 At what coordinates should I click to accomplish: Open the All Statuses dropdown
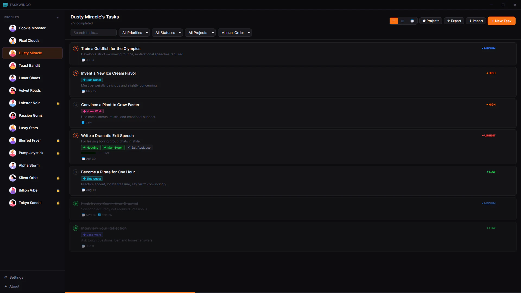[x=167, y=33]
